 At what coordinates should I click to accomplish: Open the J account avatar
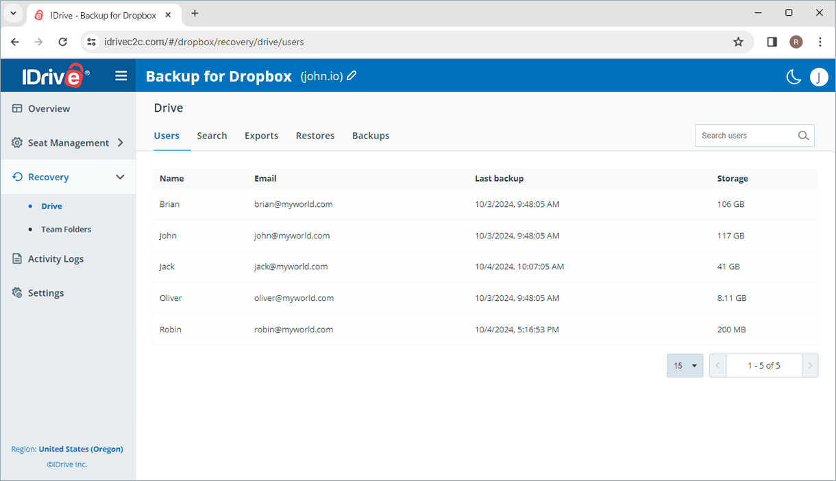click(819, 77)
